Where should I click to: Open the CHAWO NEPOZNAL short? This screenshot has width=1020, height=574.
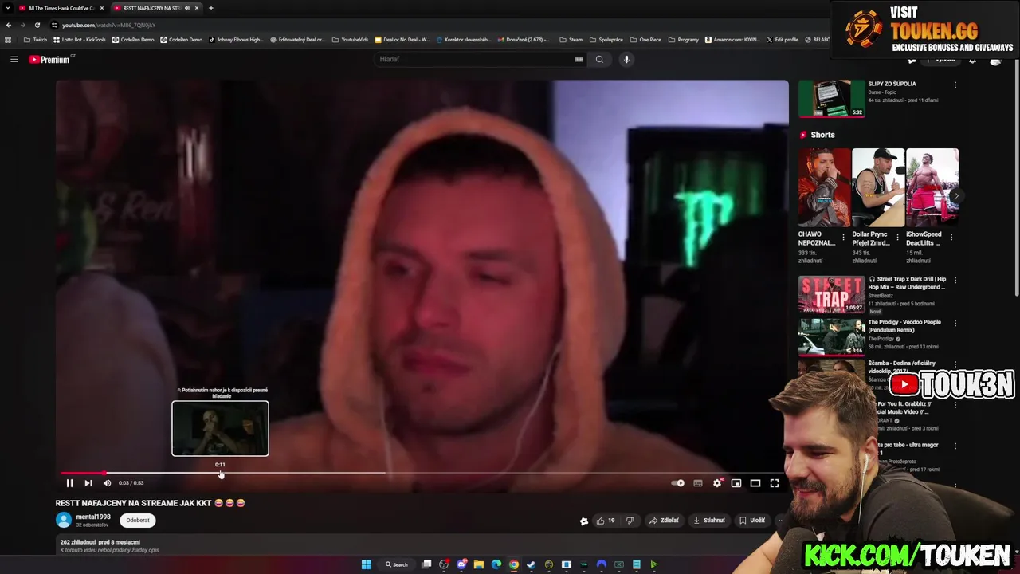coord(824,187)
